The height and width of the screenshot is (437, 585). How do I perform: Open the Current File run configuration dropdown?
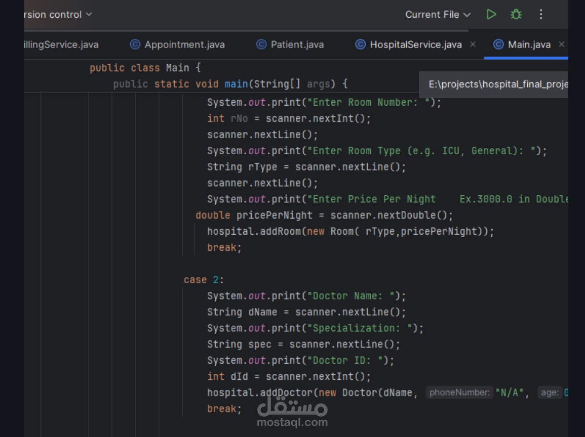tap(438, 15)
